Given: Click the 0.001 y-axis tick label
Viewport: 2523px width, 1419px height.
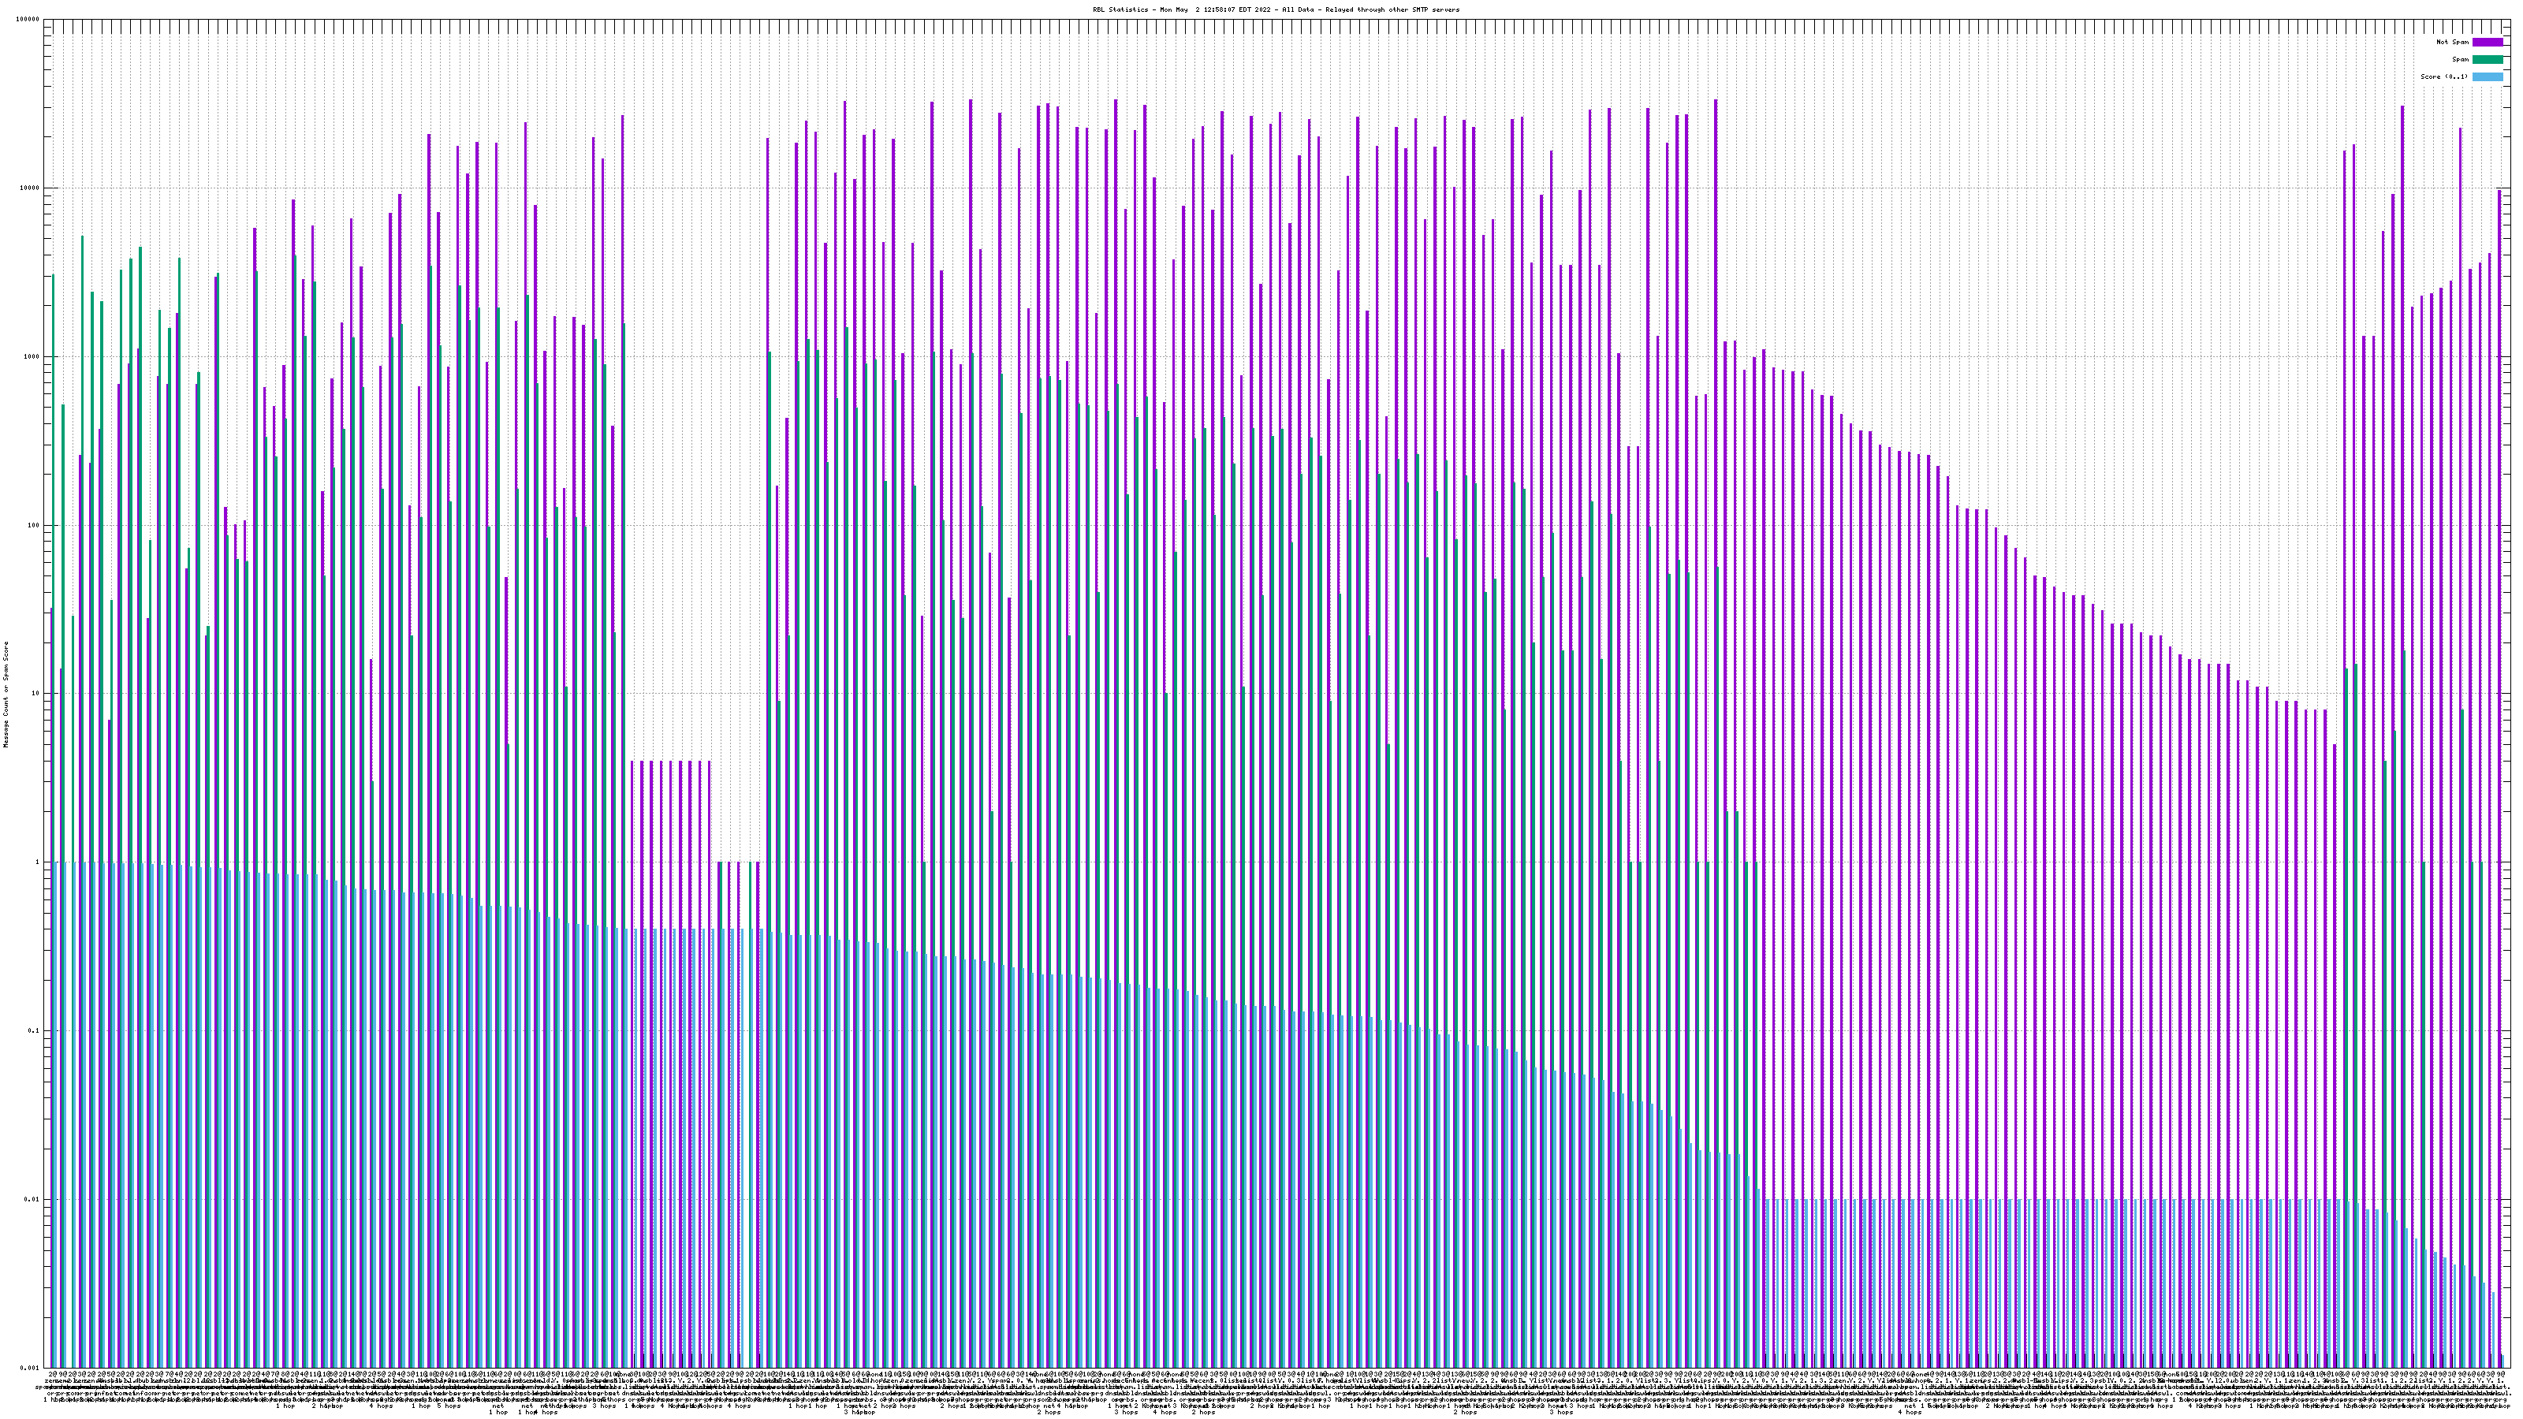Looking at the screenshot, I should (x=31, y=1367).
